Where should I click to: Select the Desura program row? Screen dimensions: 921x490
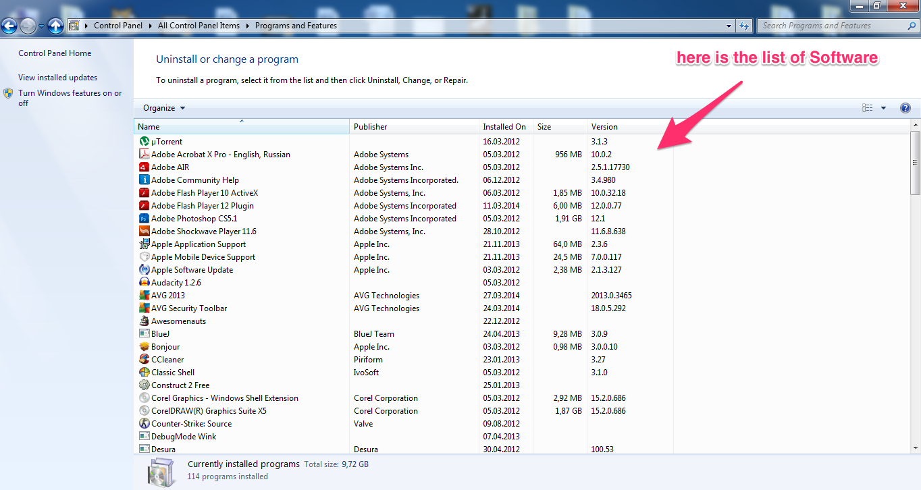coord(404,450)
